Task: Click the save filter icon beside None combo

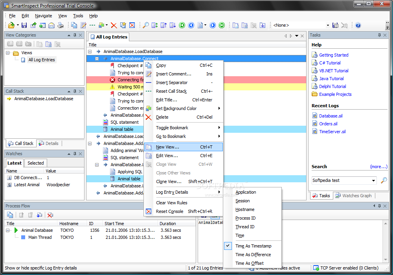Action: [335, 25]
